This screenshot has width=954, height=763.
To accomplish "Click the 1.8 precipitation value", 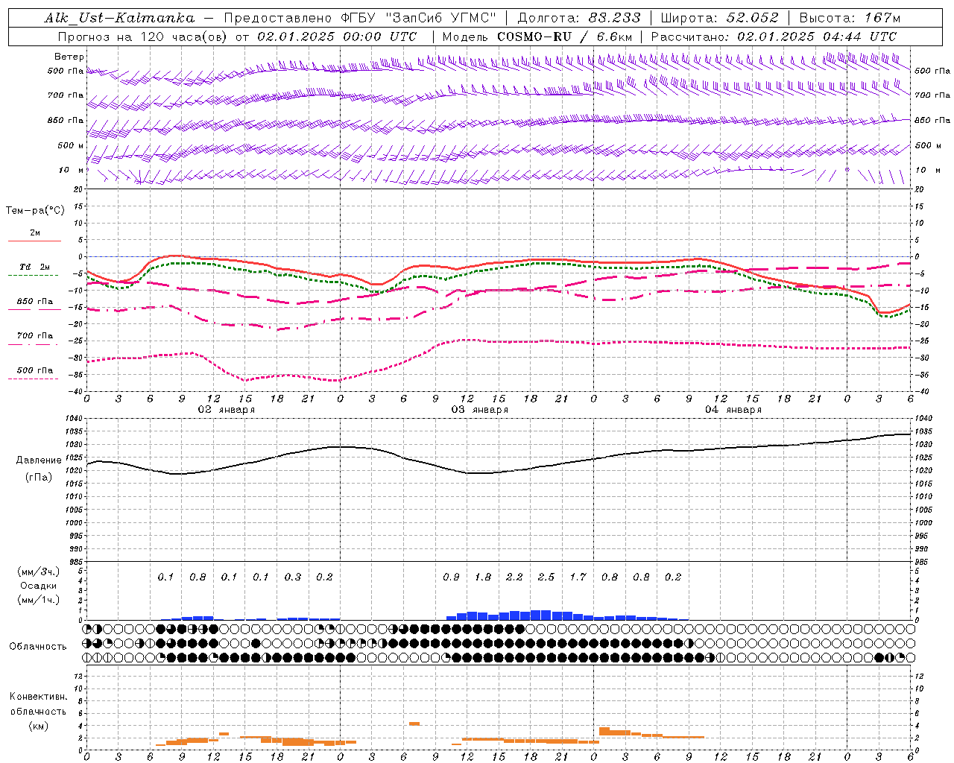I will pos(483,577).
